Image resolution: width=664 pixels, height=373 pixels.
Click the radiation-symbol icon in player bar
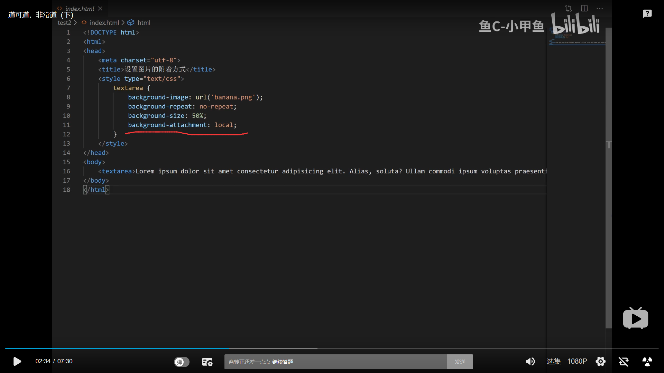tap(647, 361)
